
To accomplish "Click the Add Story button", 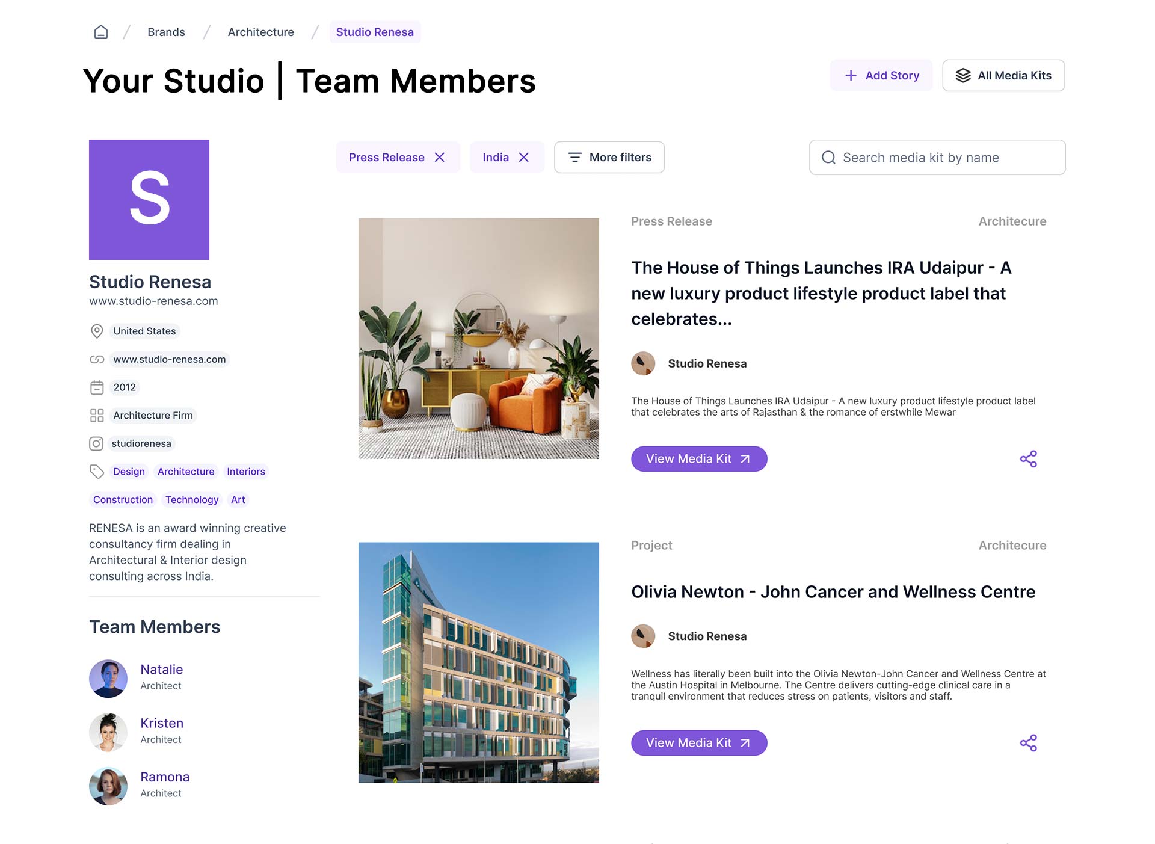I will click(881, 75).
